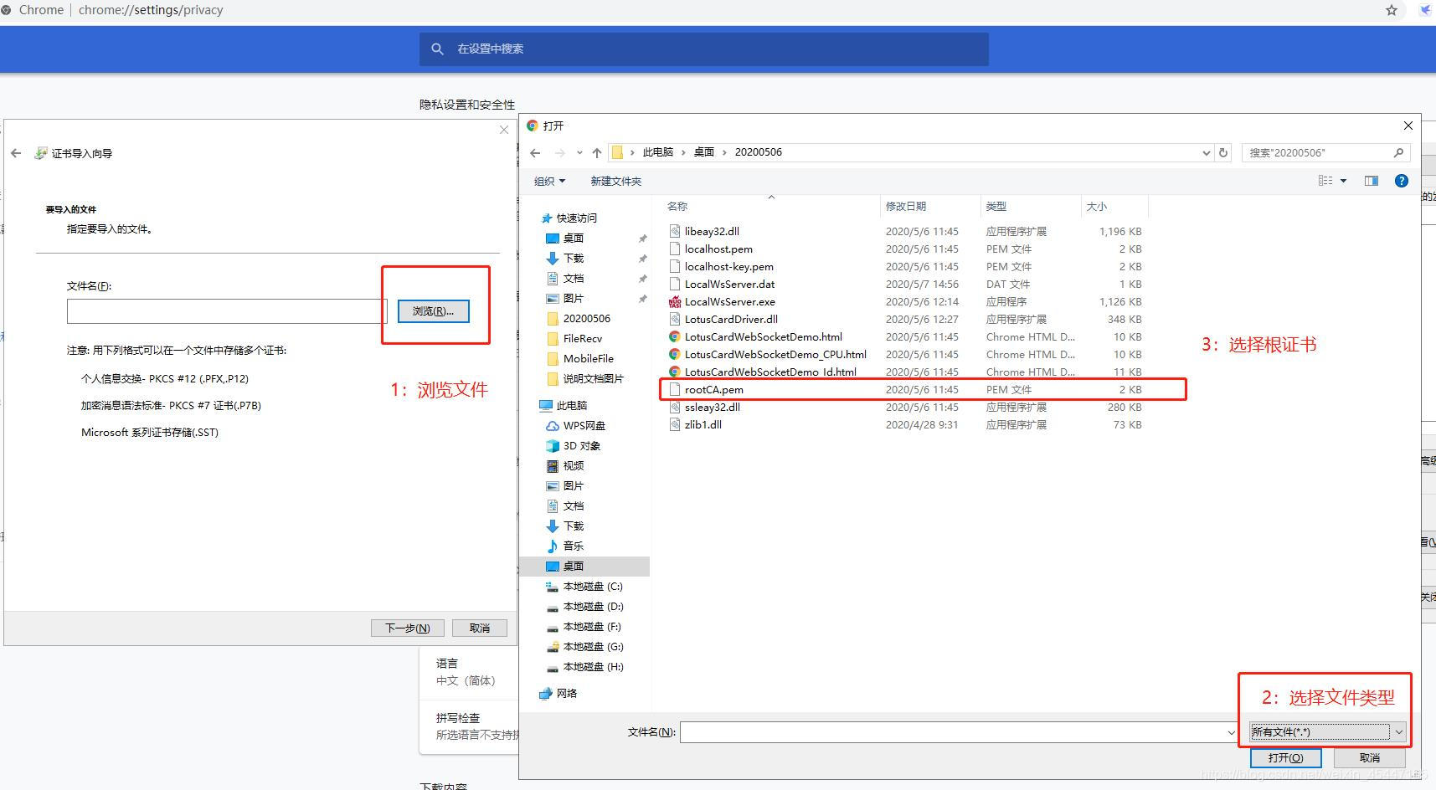This screenshot has width=1436, height=790.
Task: Open the help icon in file dialog
Action: (1401, 180)
